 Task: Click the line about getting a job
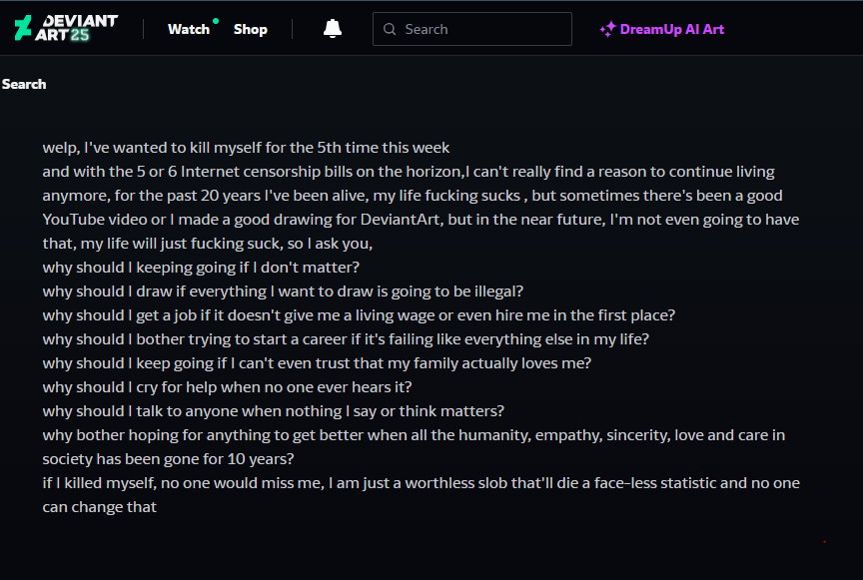[359, 315]
